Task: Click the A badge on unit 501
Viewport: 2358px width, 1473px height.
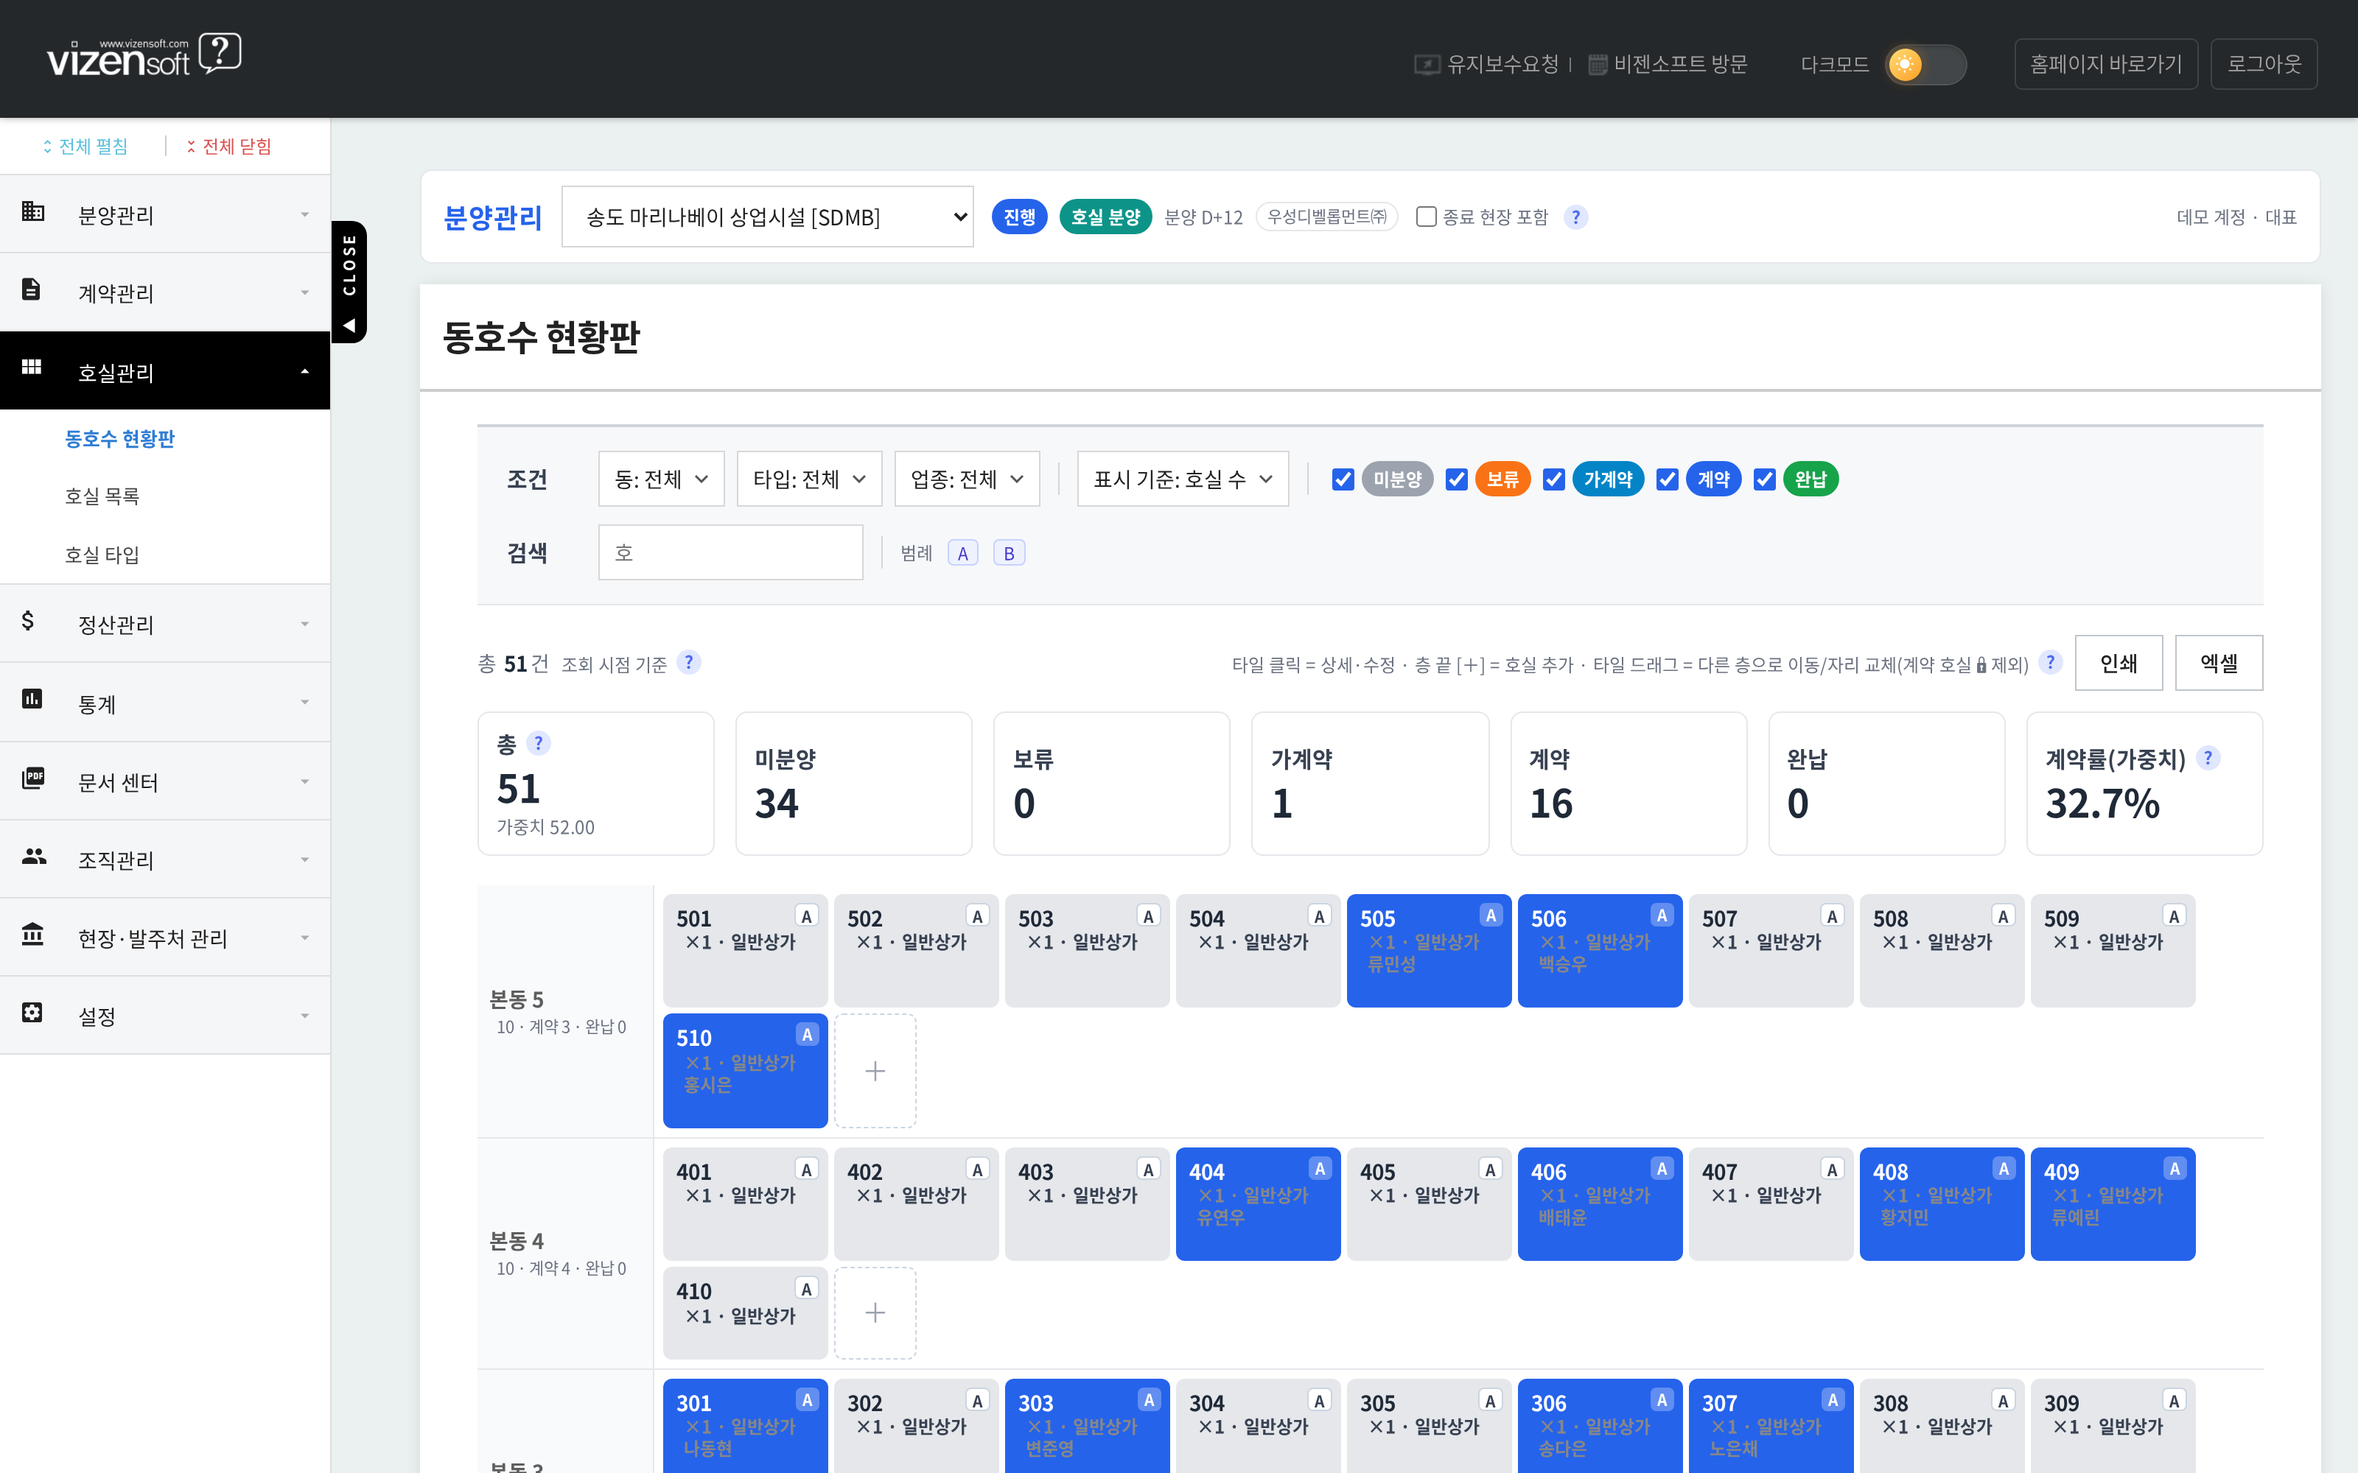Action: (x=806, y=915)
